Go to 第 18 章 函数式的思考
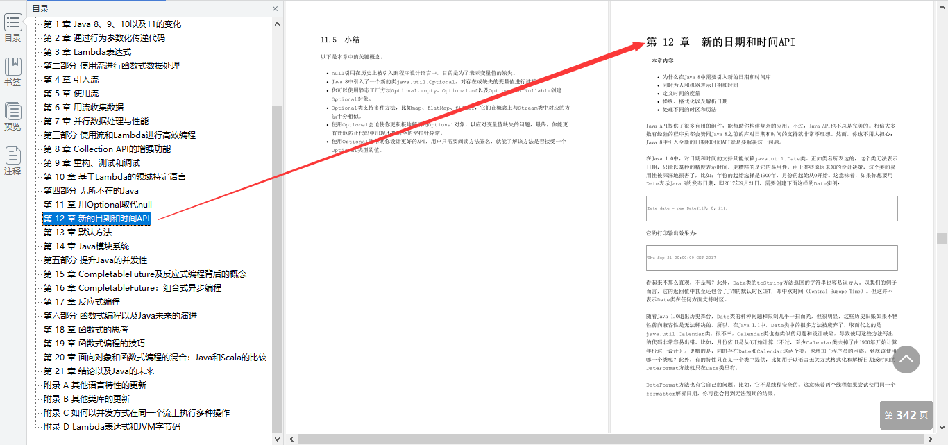The height and width of the screenshot is (445, 948). point(85,329)
